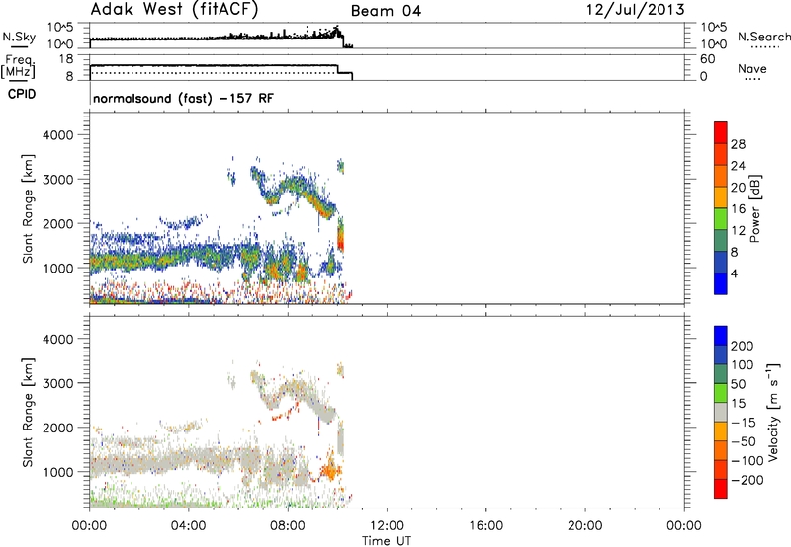Click 'Slant Range [km]' label of power panel

[28, 208]
